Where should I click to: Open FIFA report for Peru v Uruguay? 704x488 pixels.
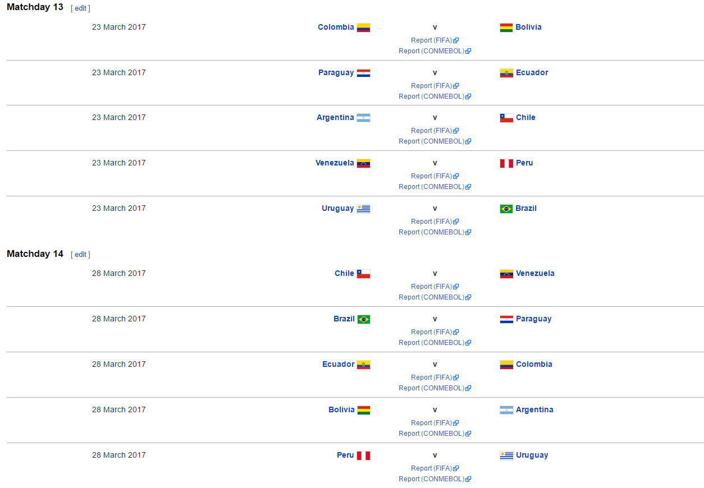[431, 468]
